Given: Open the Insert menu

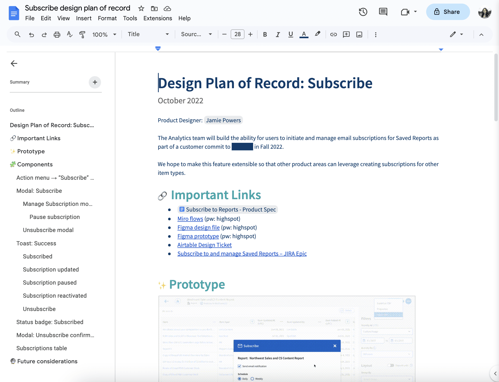Looking at the screenshot, I should click(x=84, y=18).
